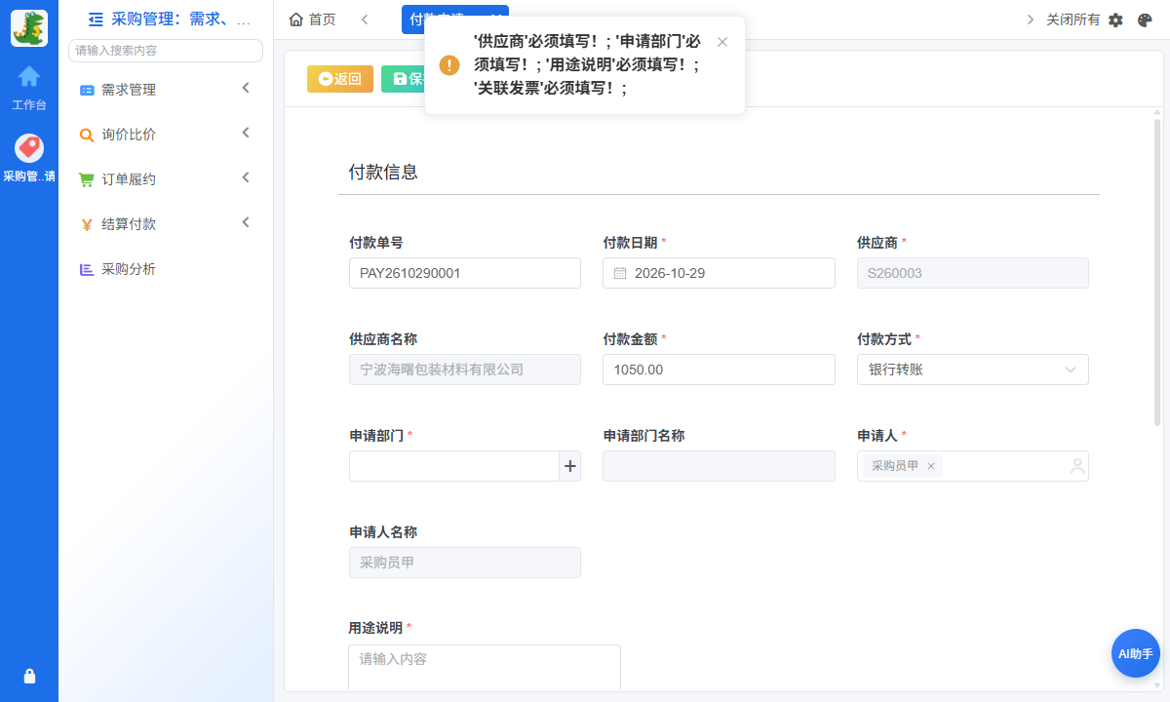Click the vertical scrollbar of the form
This screenshot has width=1170, height=702.
pyautogui.click(x=1157, y=273)
